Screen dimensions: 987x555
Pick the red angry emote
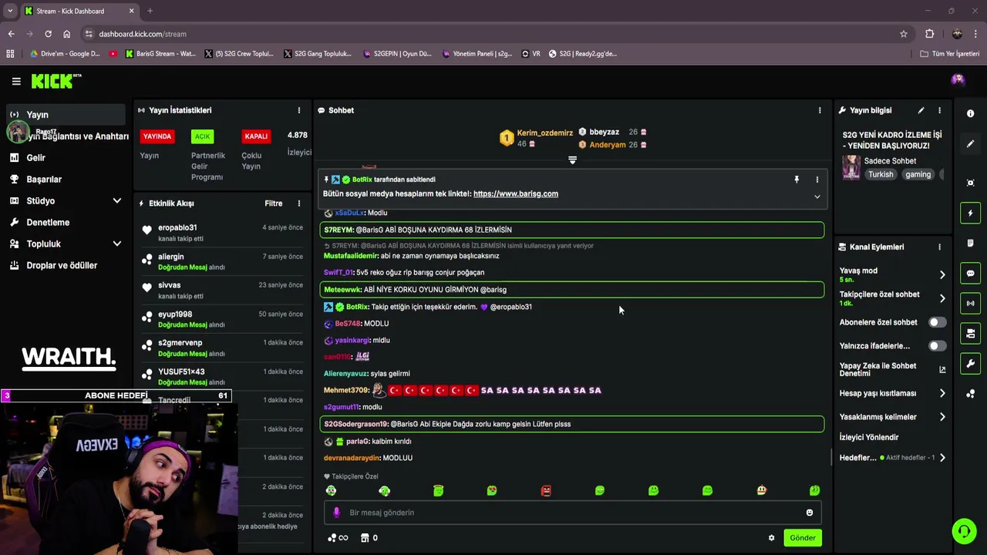546,490
